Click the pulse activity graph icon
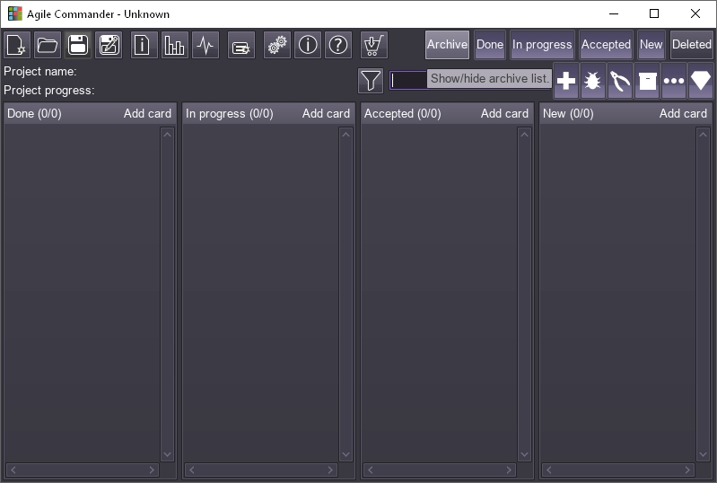Screen dimensions: 717x483 tap(205, 45)
